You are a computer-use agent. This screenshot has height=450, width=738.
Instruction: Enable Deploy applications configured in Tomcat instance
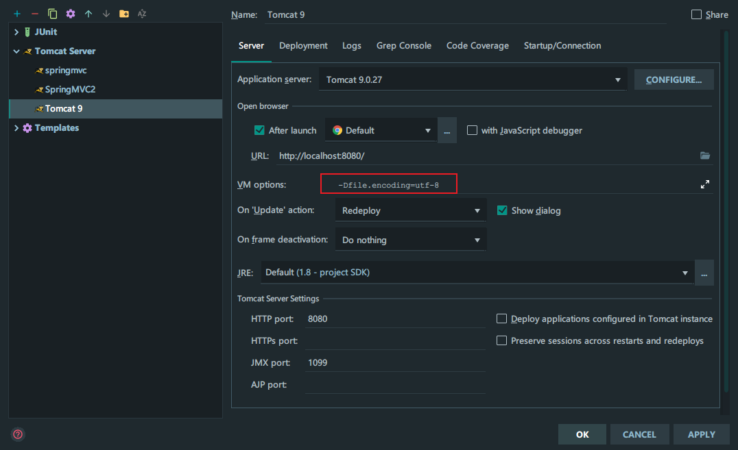click(x=502, y=318)
